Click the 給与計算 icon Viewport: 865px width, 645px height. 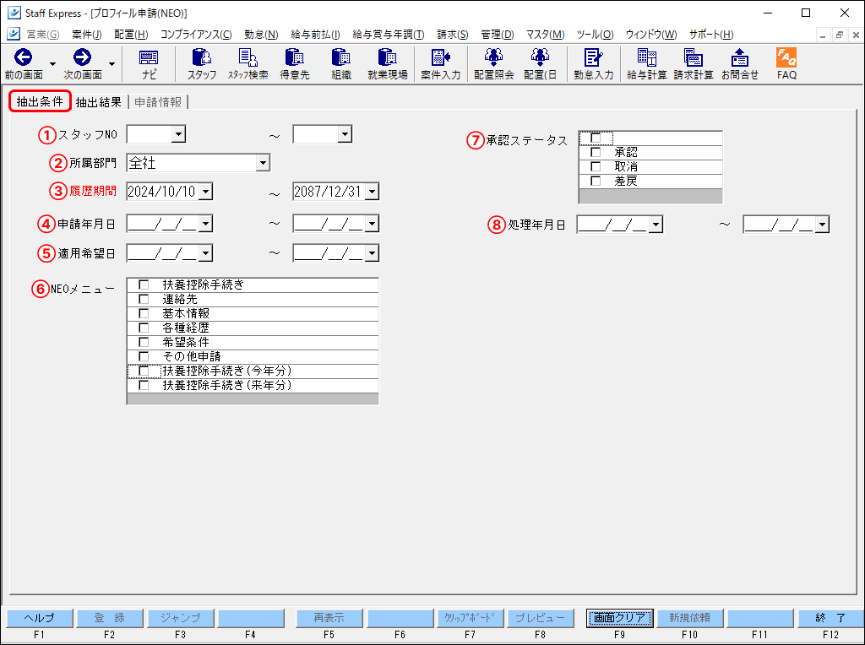coord(647,63)
